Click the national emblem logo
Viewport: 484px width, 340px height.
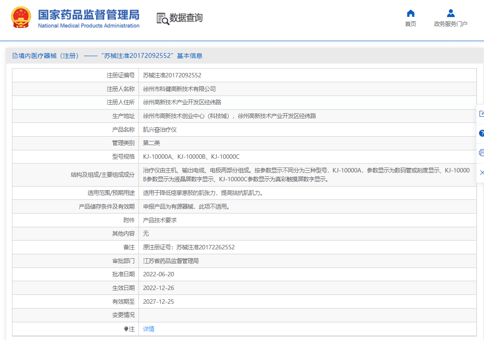click(21, 18)
